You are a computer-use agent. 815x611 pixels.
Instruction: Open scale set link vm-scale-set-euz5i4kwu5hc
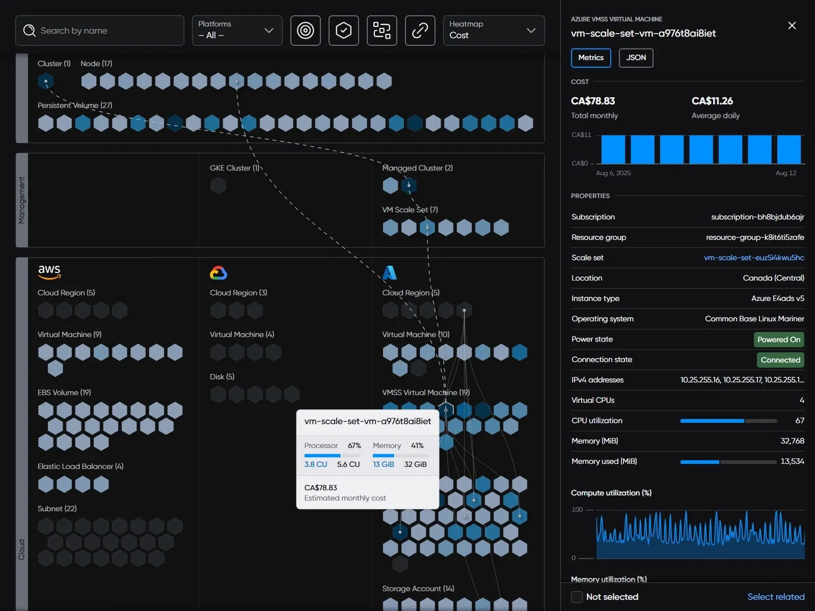tap(754, 258)
